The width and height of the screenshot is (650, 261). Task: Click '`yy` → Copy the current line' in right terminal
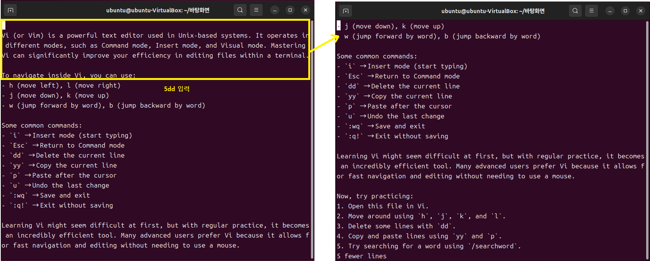pyautogui.click(x=394, y=96)
